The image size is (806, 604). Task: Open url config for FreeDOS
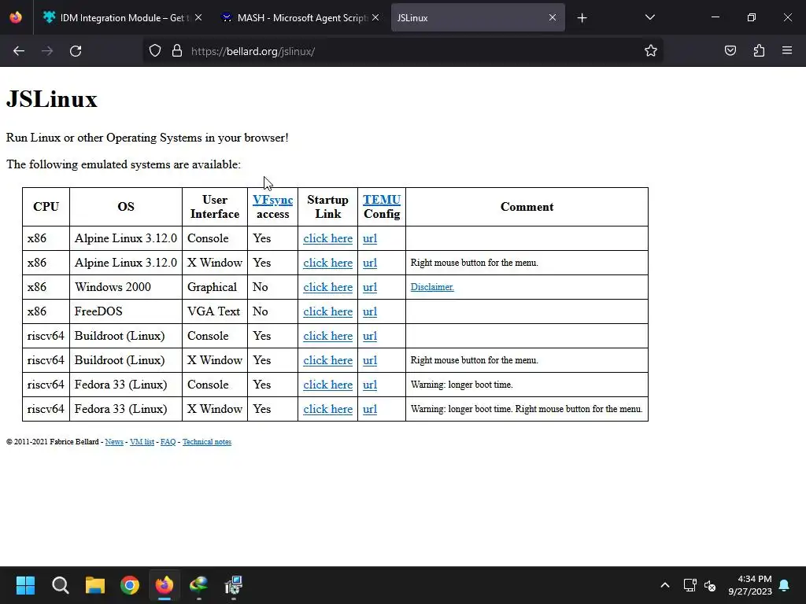tap(370, 311)
